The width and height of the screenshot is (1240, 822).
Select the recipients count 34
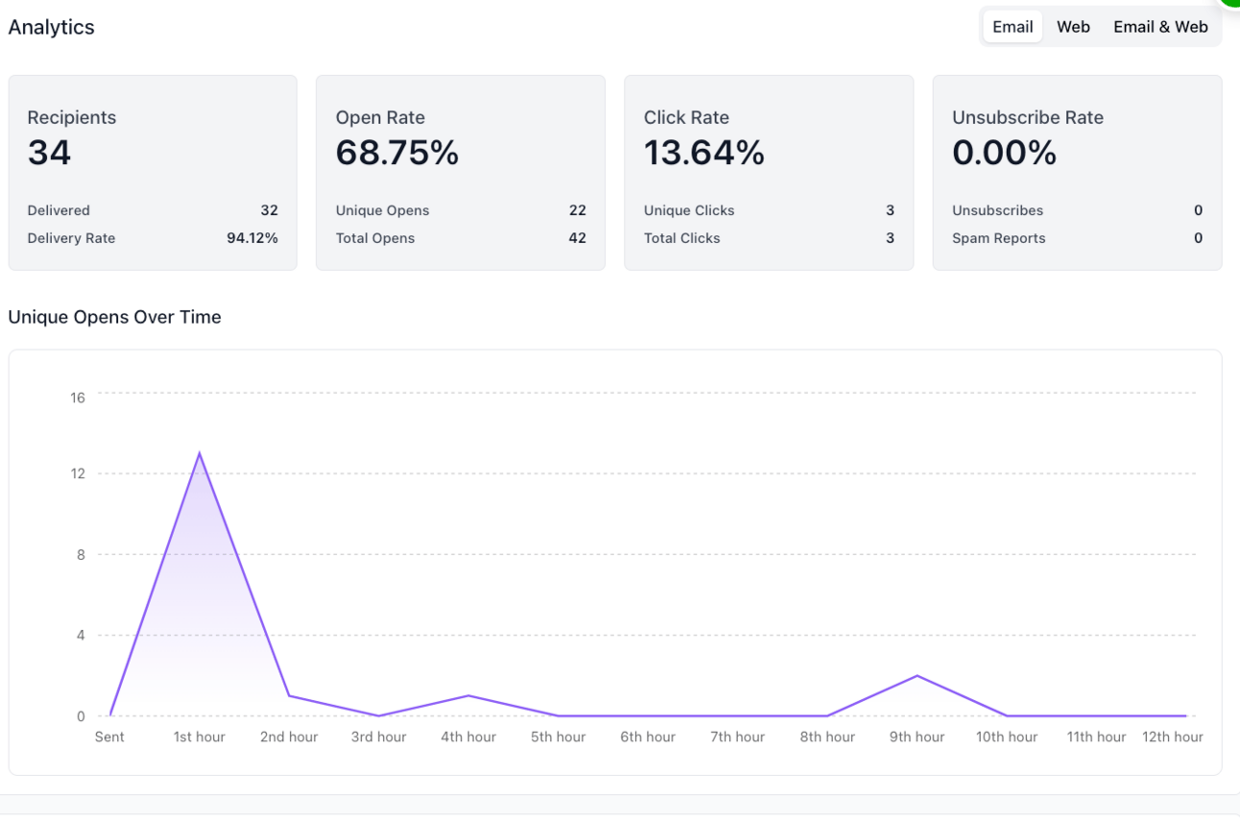click(x=50, y=153)
